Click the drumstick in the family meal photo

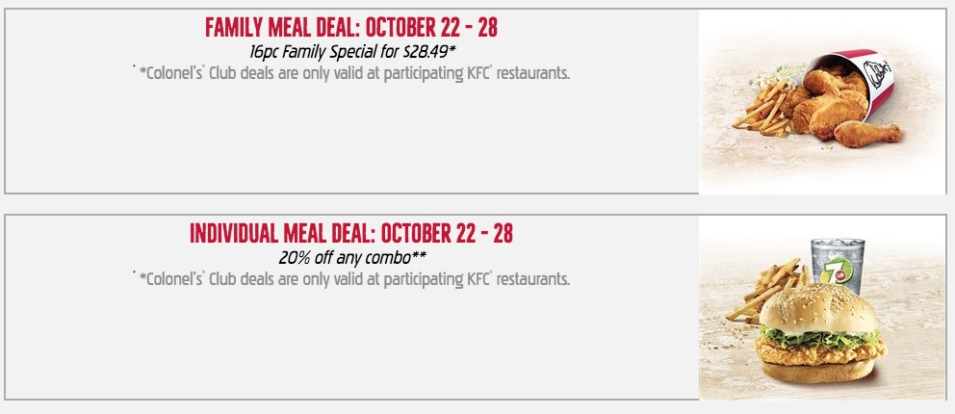pos(866,134)
